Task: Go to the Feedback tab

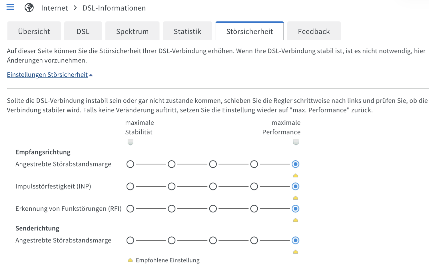Action: click(314, 31)
